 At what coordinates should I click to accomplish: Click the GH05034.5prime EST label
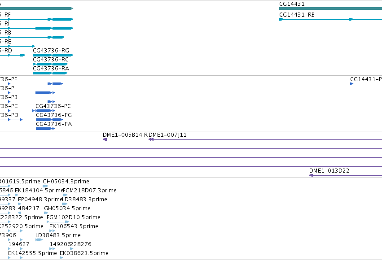pyautogui.click(x=67, y=208)
